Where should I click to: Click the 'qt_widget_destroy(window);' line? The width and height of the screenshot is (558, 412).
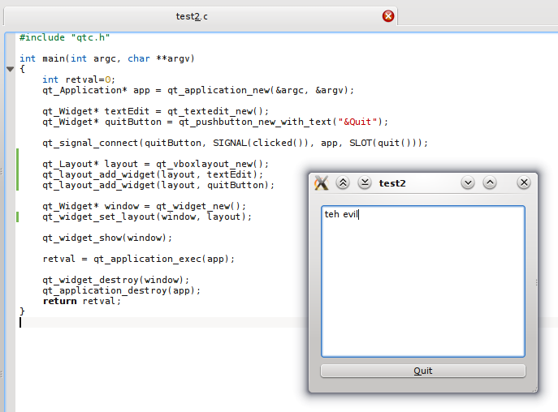[115, 280]
